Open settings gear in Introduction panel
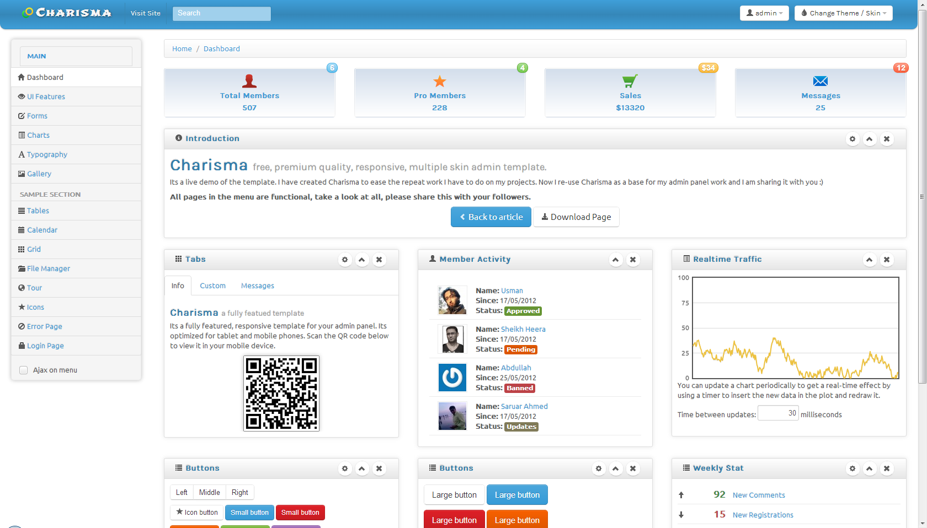Image resolution: width=927 pixels, height=528 pixels. point(853,139)
